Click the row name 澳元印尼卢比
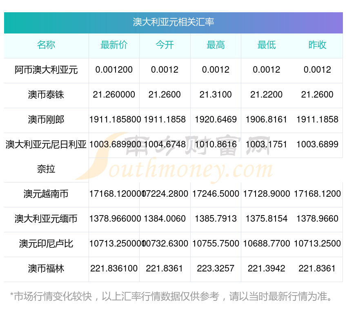 [46, 244]
